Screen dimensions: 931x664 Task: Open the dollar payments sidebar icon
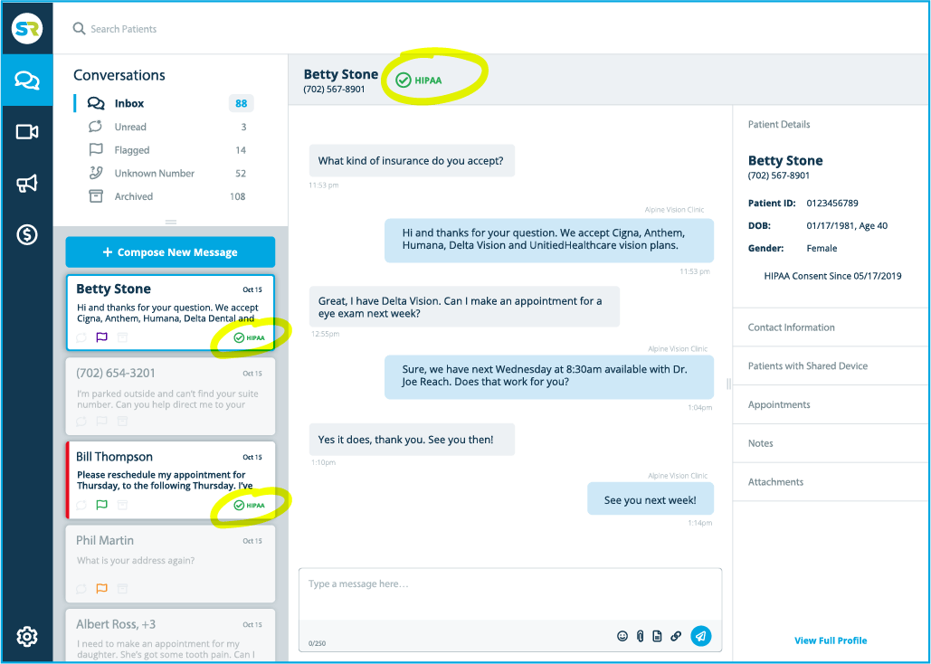27,235
